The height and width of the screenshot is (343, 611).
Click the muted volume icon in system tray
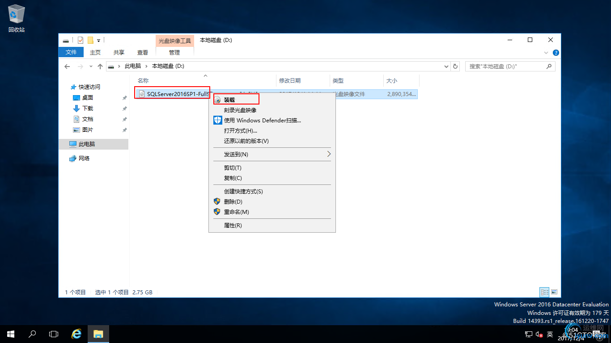tap(539, 334)
